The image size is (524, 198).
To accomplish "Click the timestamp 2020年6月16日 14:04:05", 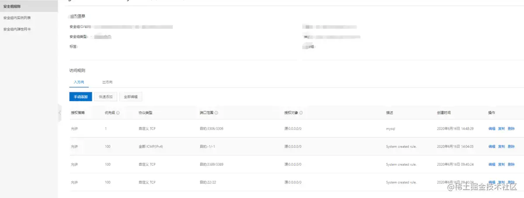I will 455,147.
